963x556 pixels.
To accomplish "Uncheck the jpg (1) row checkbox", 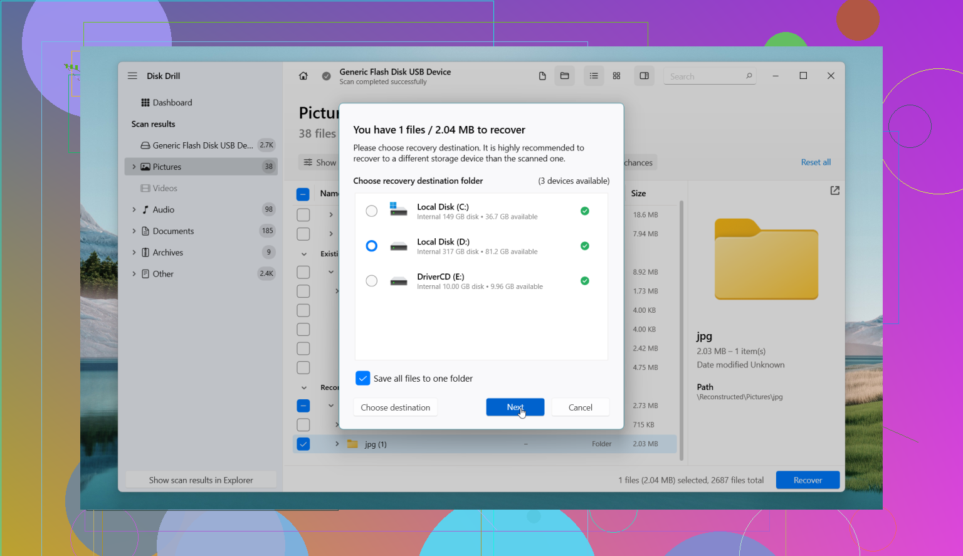I will click(x=303, y=444).
